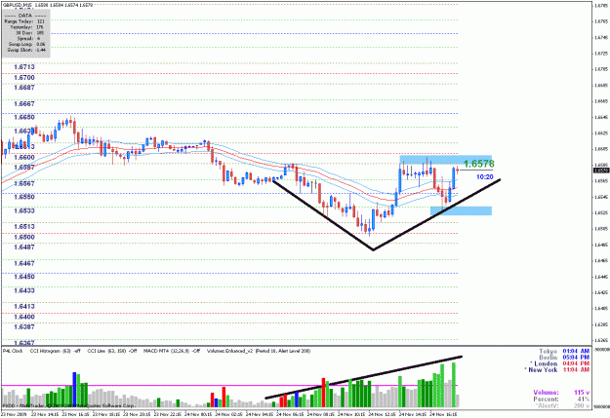Click the 1.6600 price level label
Image resolution: width=610 pixels, height=418 pixels.
point(24,158)
